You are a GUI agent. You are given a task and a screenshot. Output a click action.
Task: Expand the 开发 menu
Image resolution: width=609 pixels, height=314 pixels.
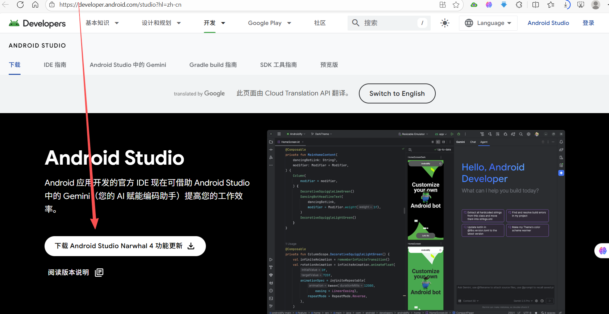[215, 23]
